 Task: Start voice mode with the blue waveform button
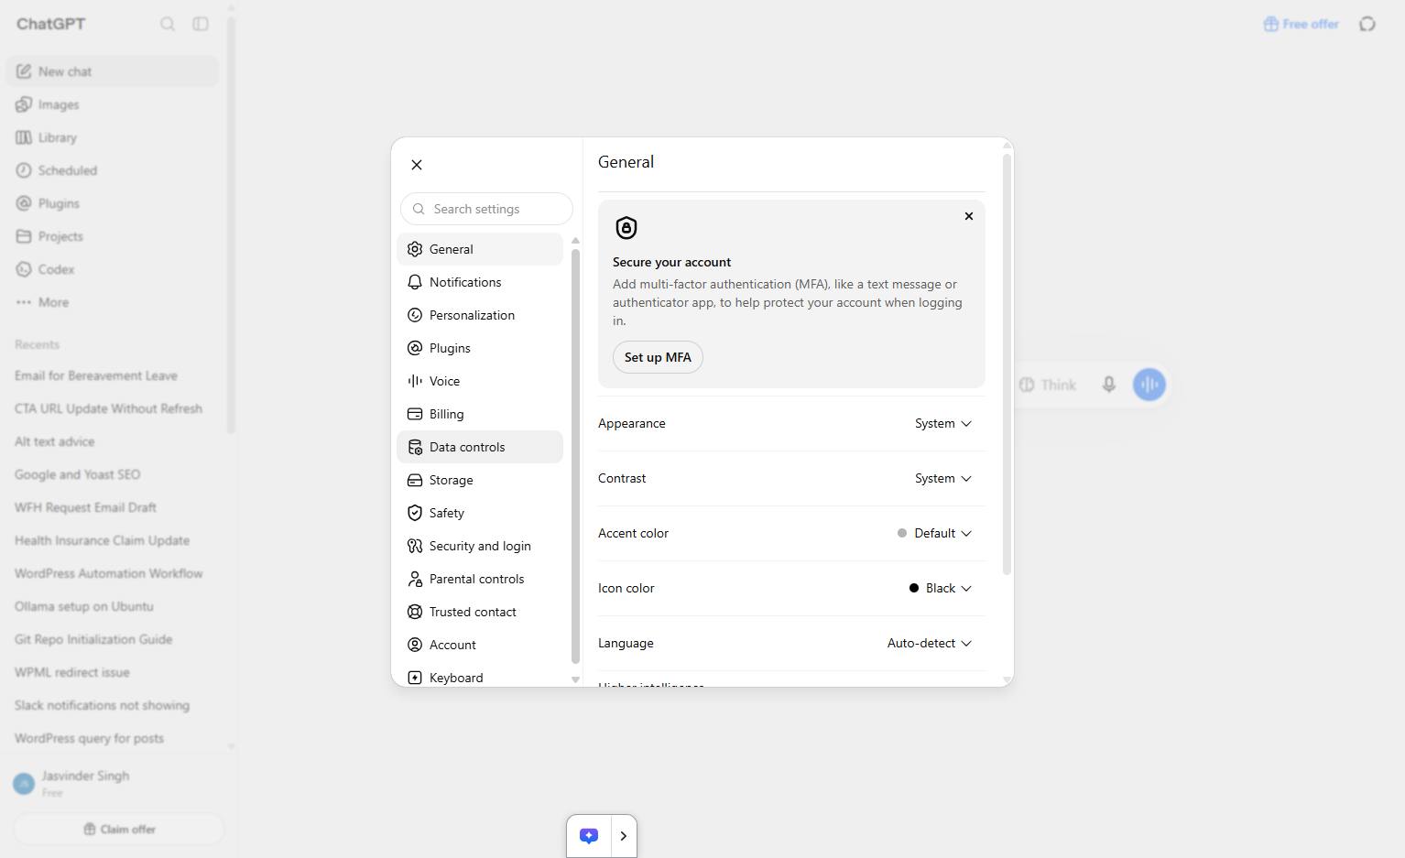1149,385
